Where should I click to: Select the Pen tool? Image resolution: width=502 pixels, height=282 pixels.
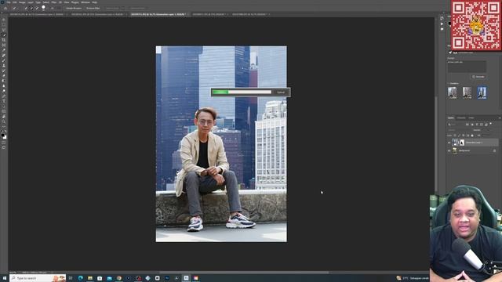click(4, 96)
